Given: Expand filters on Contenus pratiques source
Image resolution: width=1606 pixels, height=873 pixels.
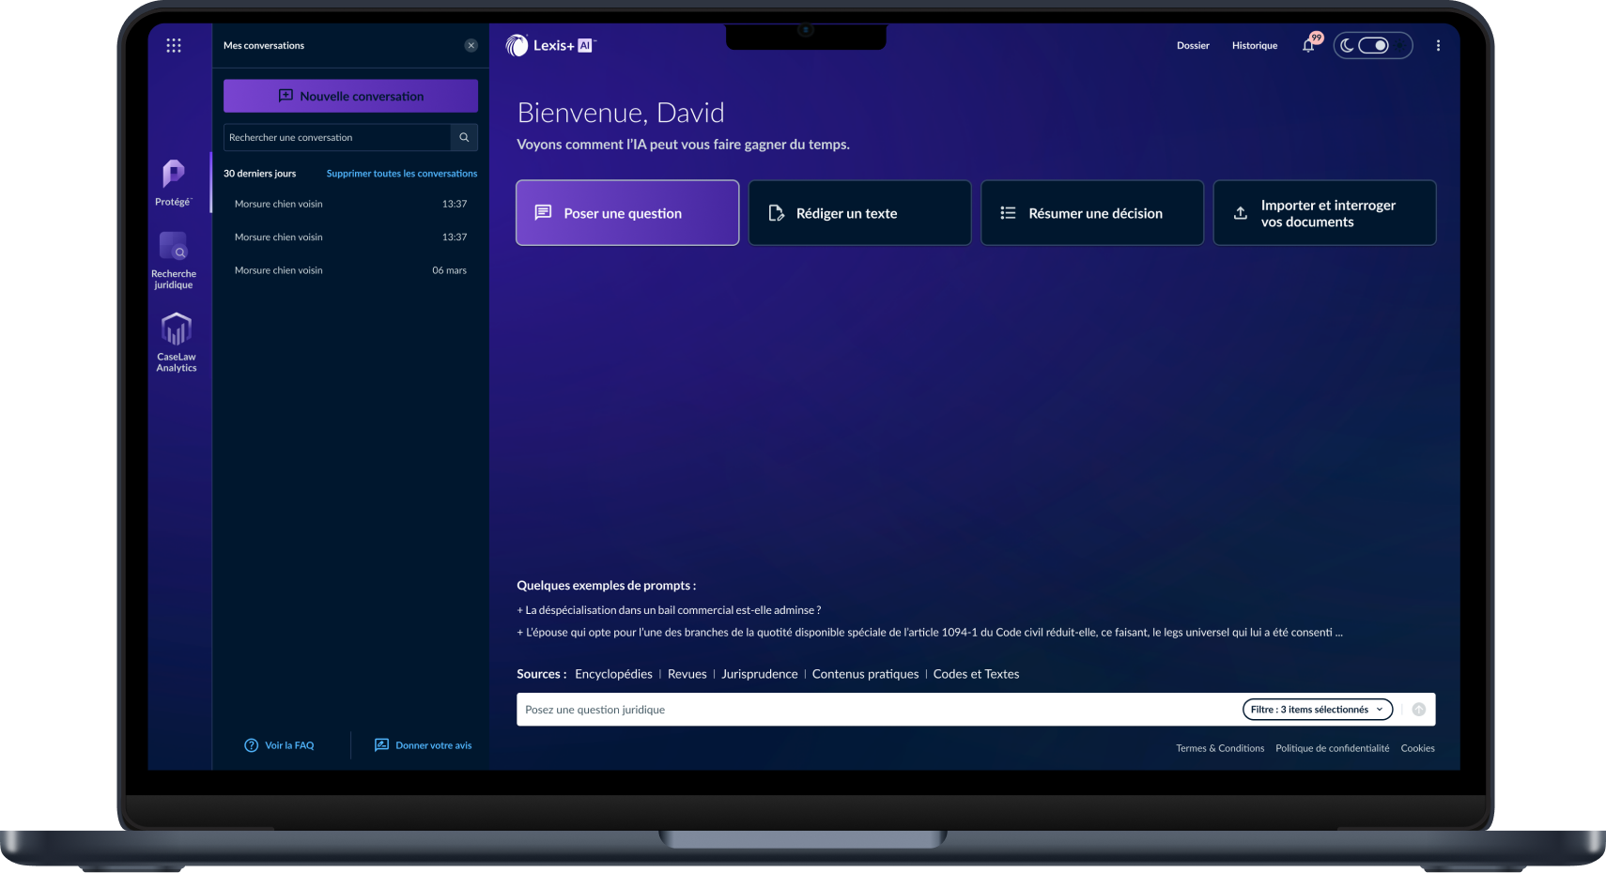Looking at the screenshot, I should [x=864, y=673].
